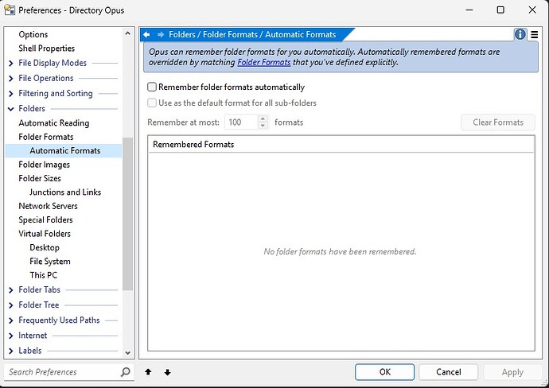Enable Remember folder formats automatically
Image resolution: width=549 pixels, height=388 pixels.
152,87
